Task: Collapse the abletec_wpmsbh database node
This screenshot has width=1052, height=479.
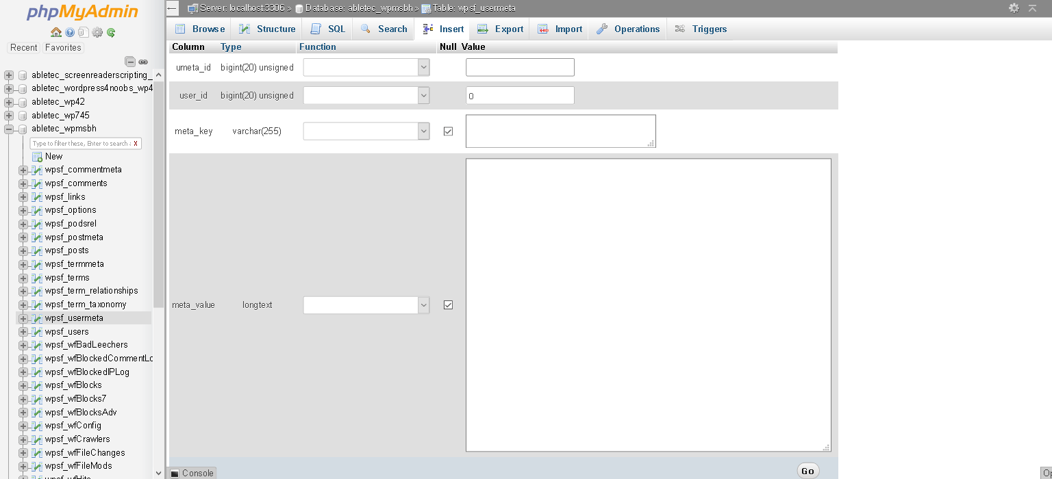Action: pyautogui.click(x=9, y=129)
